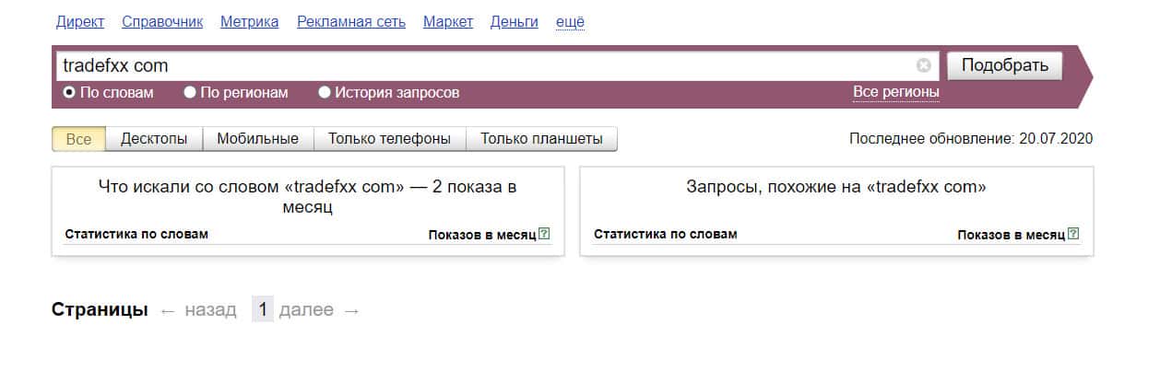1160x371 pixels.
Task: Clear the search field with the X icon
Action: (x=923, y=65)
